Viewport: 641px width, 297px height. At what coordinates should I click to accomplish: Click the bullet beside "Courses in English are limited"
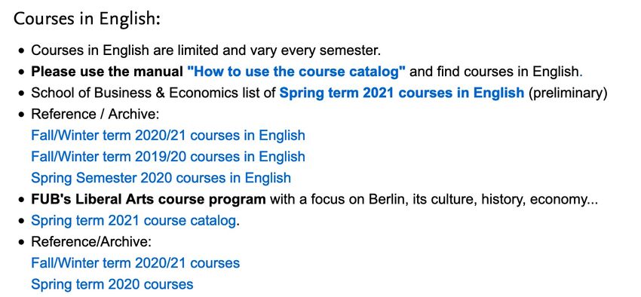tap(22, 51)
